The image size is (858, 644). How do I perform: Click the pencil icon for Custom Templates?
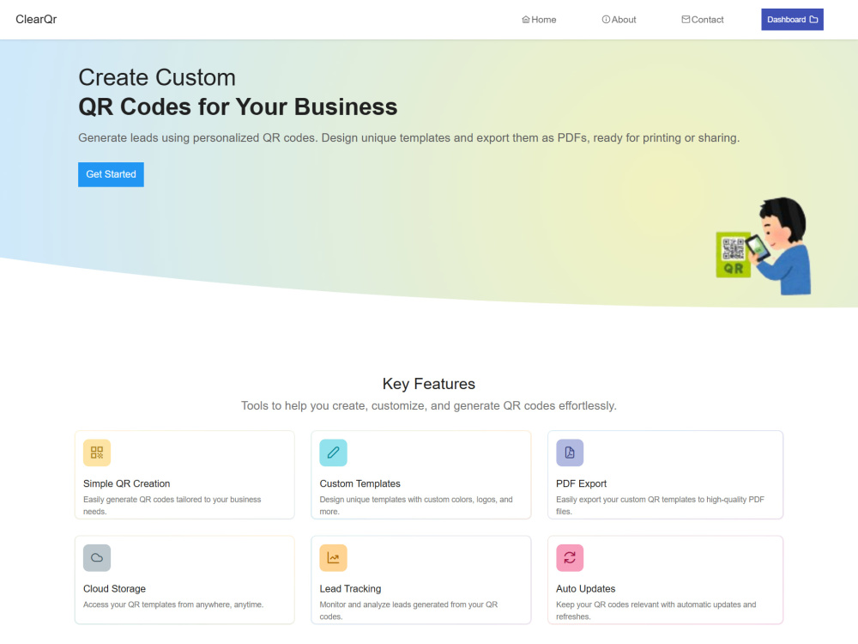point(333,453)
